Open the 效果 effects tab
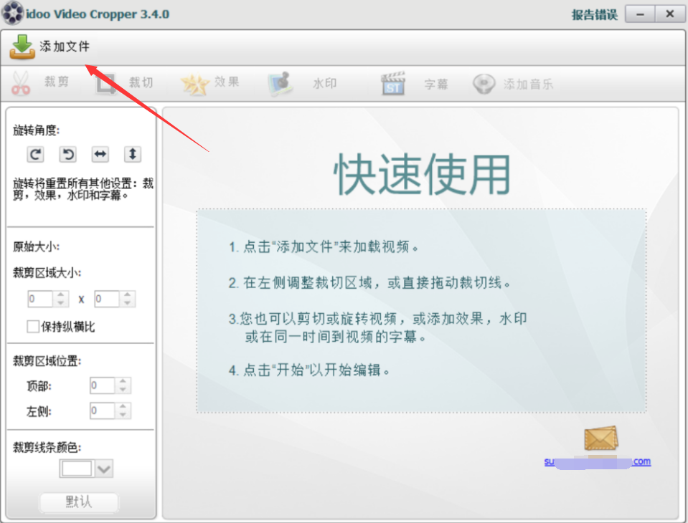The image size is (688, 523). tap(227, 82)
